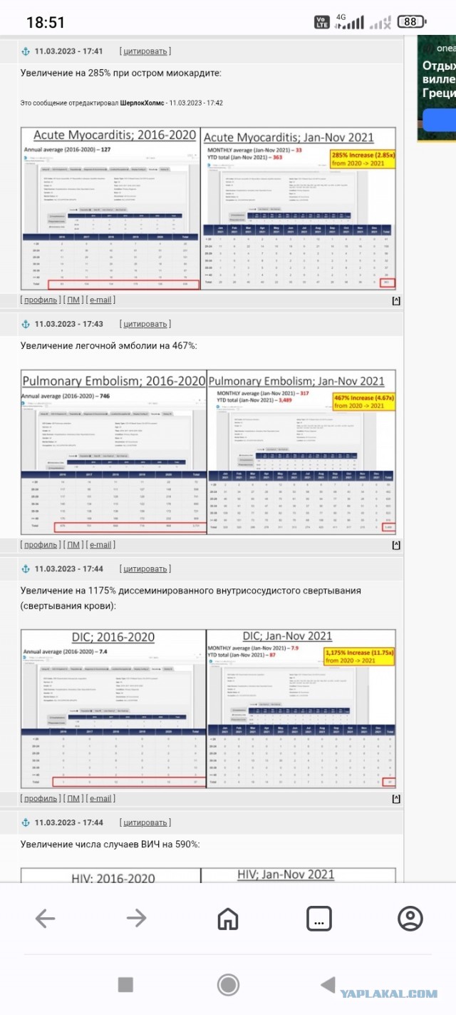
Task: Open the HIV 2016-2020 image
Action: (x=110, y=876)
